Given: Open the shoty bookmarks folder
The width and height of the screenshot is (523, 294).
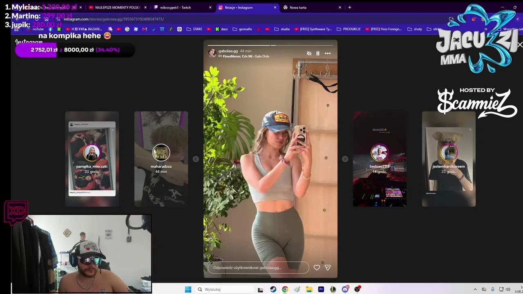Looking at the screenshot, I should pos(414,29).
